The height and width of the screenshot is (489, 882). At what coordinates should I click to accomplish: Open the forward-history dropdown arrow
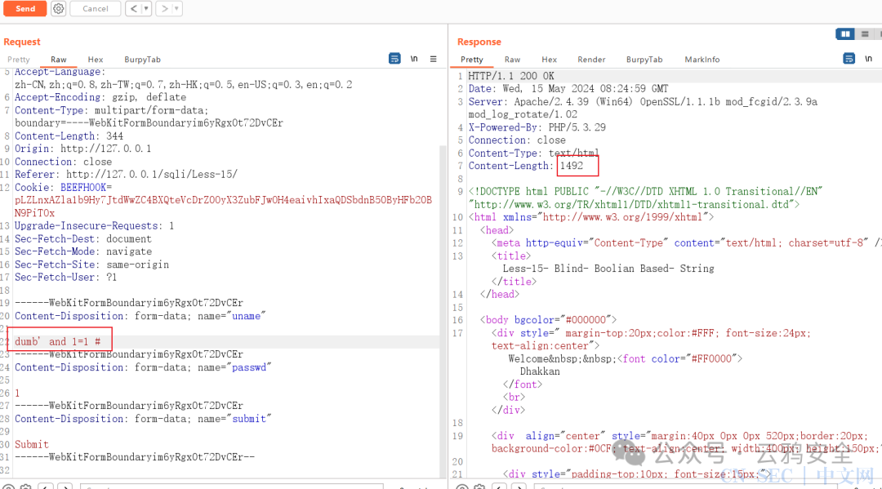pos(176,8)
